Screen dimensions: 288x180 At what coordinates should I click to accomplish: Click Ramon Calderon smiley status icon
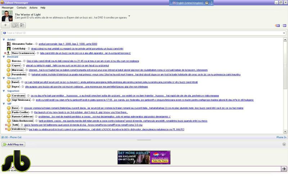pos(9,116)
